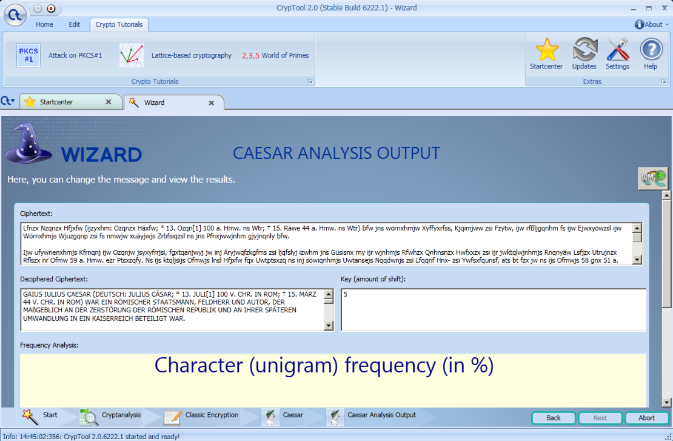Viewport: 673px width, 441px height.
Task: Click the About info icon
Action: click(x=639, y=24)
